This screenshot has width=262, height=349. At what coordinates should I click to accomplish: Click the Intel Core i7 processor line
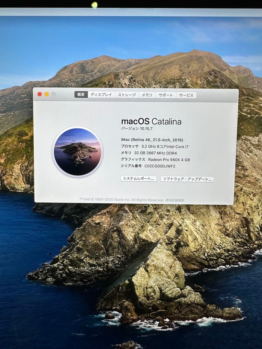click(x=155, y=147)
